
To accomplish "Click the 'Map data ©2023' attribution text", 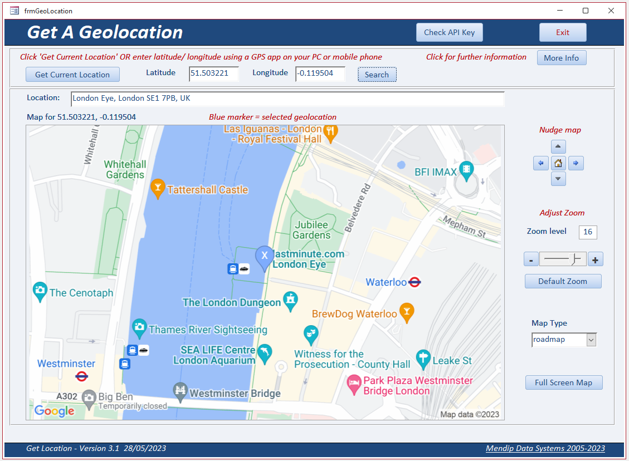I will (470, 414).
